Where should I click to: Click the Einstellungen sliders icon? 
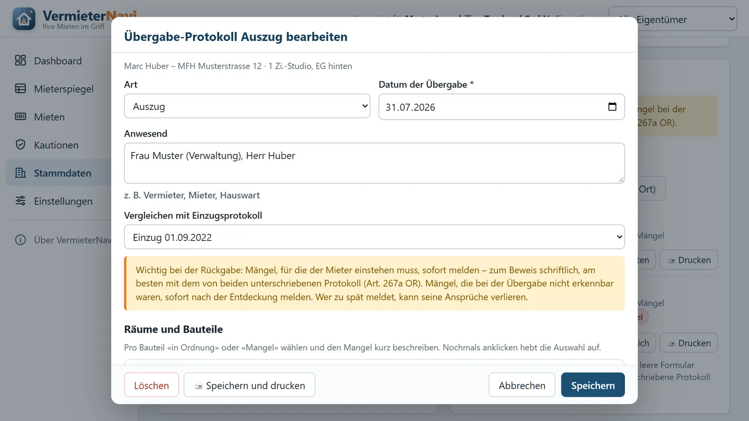(21, 201)
